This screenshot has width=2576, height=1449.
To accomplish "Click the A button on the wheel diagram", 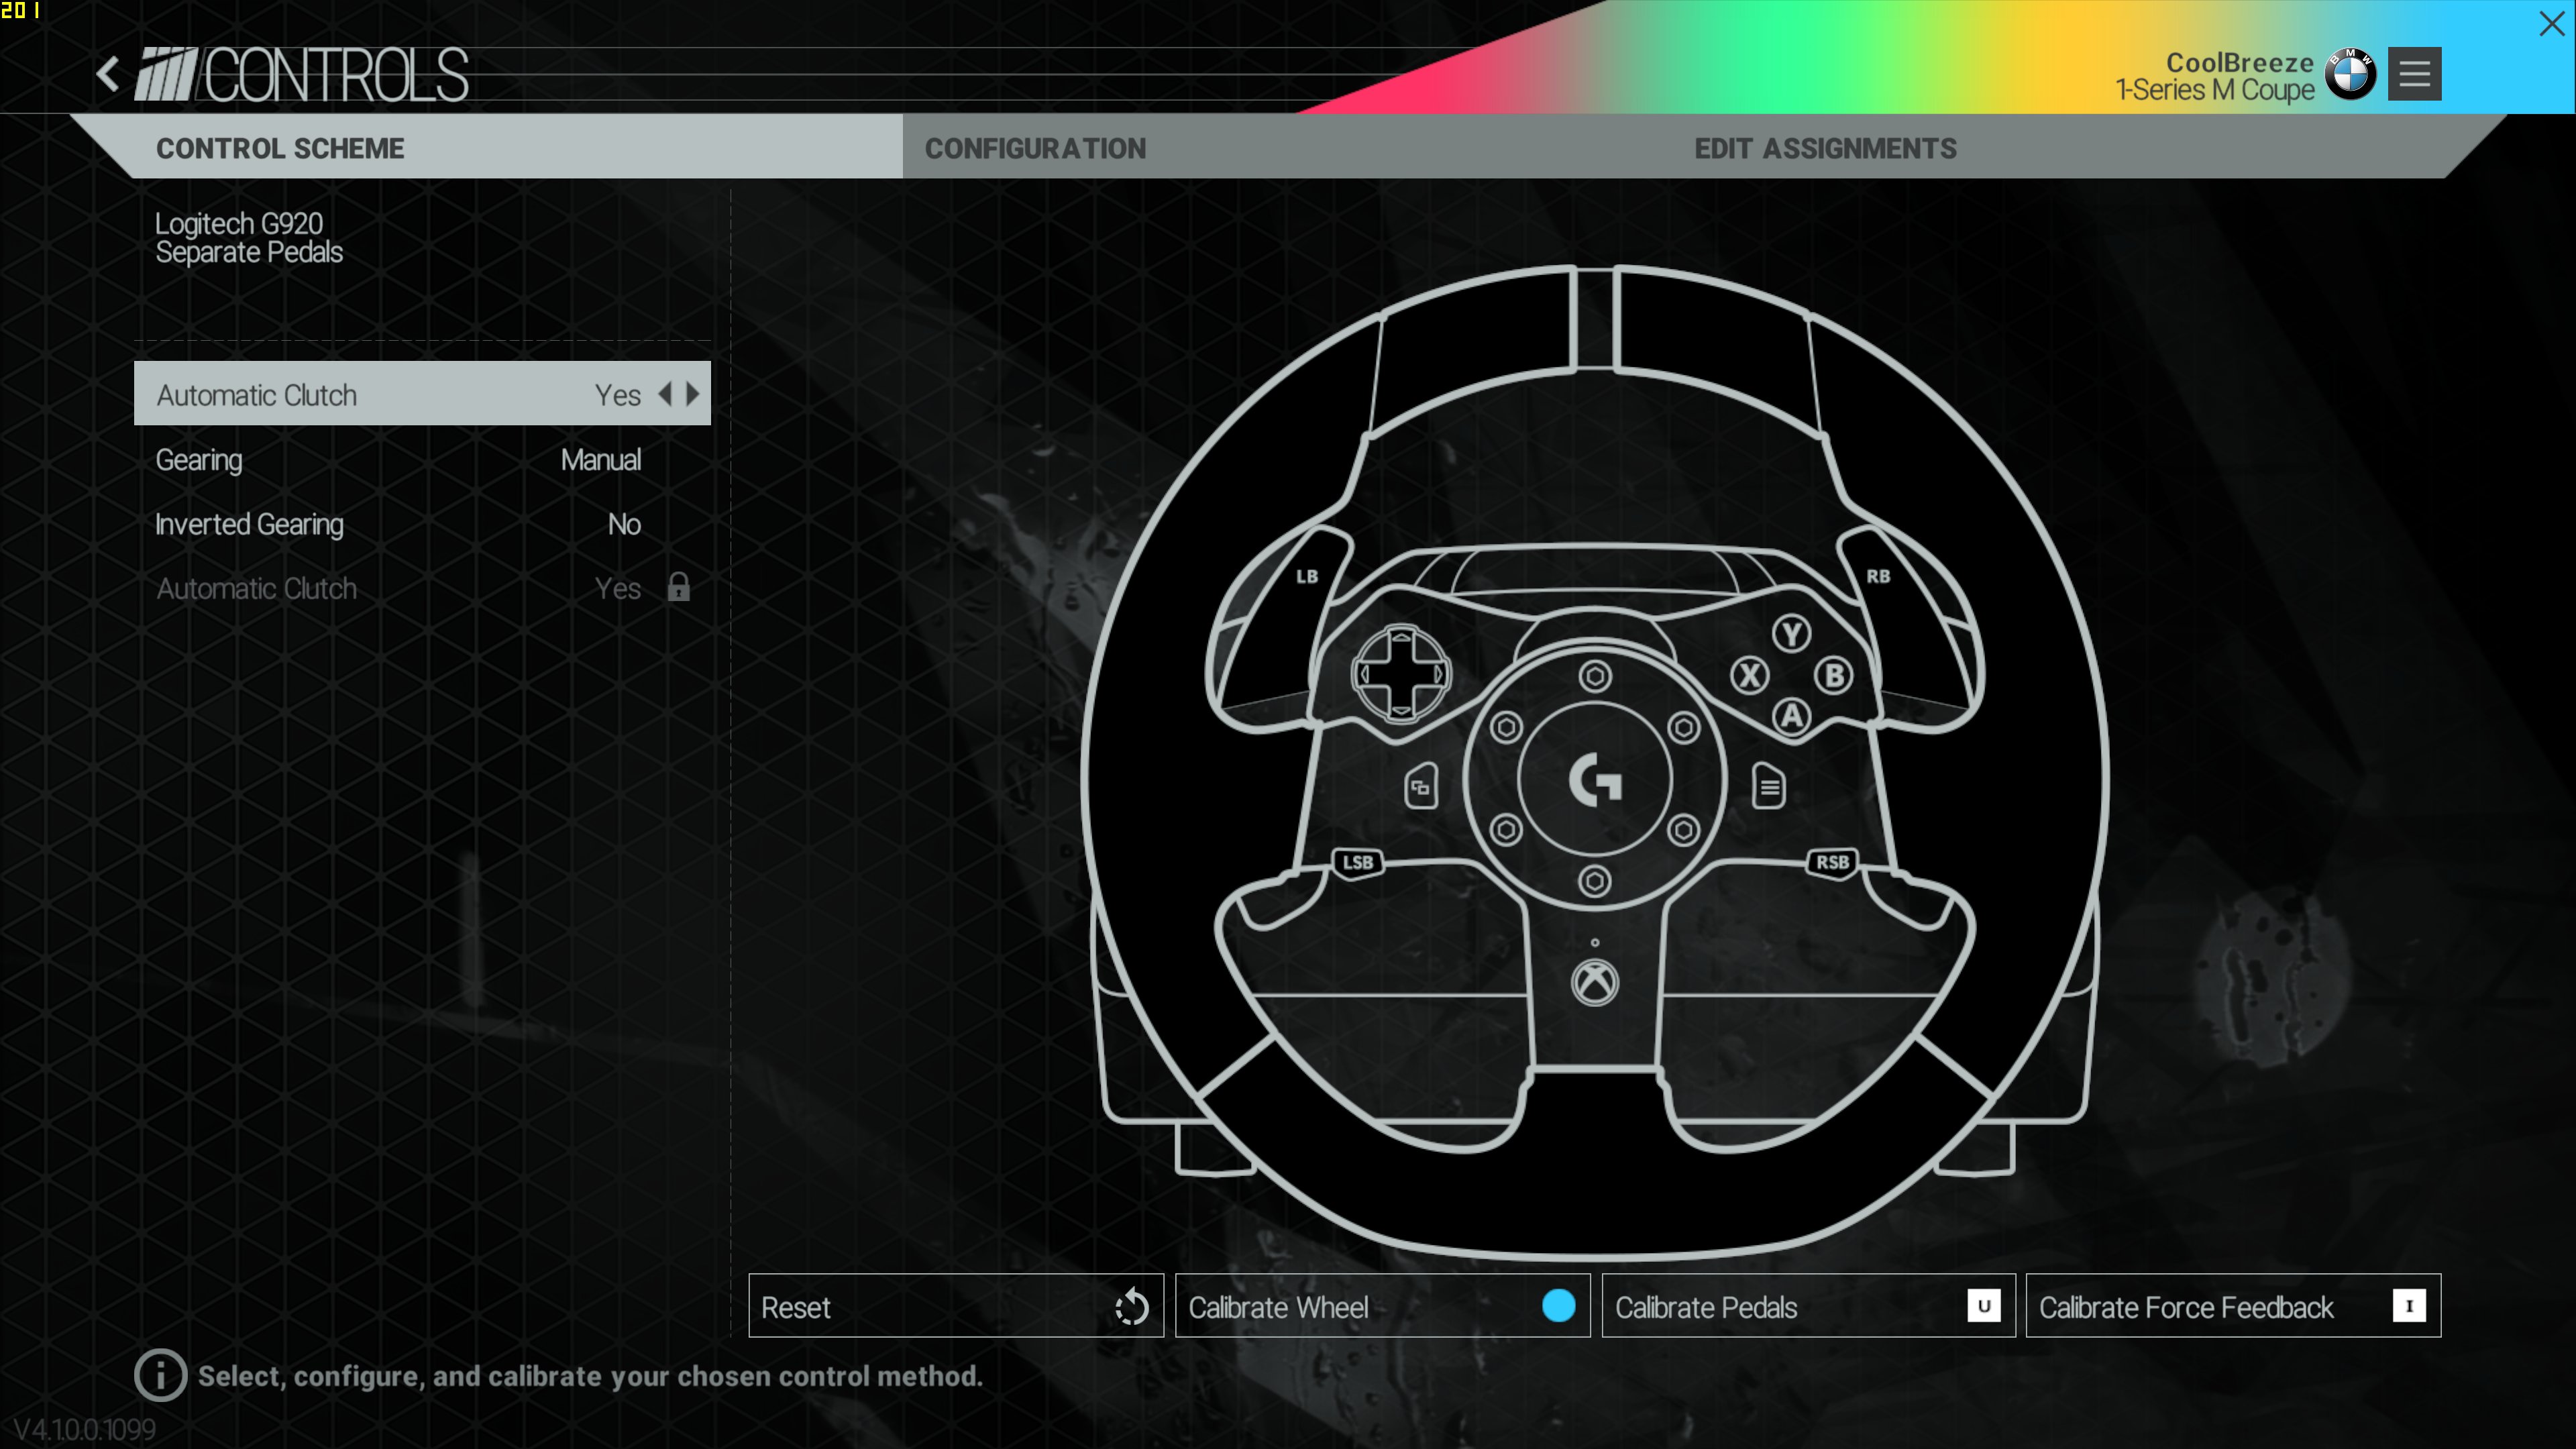I will tap(1791, 716).
